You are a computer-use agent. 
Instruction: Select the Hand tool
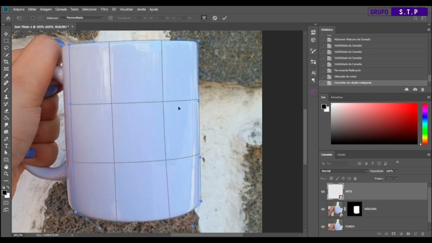(6, 167)
